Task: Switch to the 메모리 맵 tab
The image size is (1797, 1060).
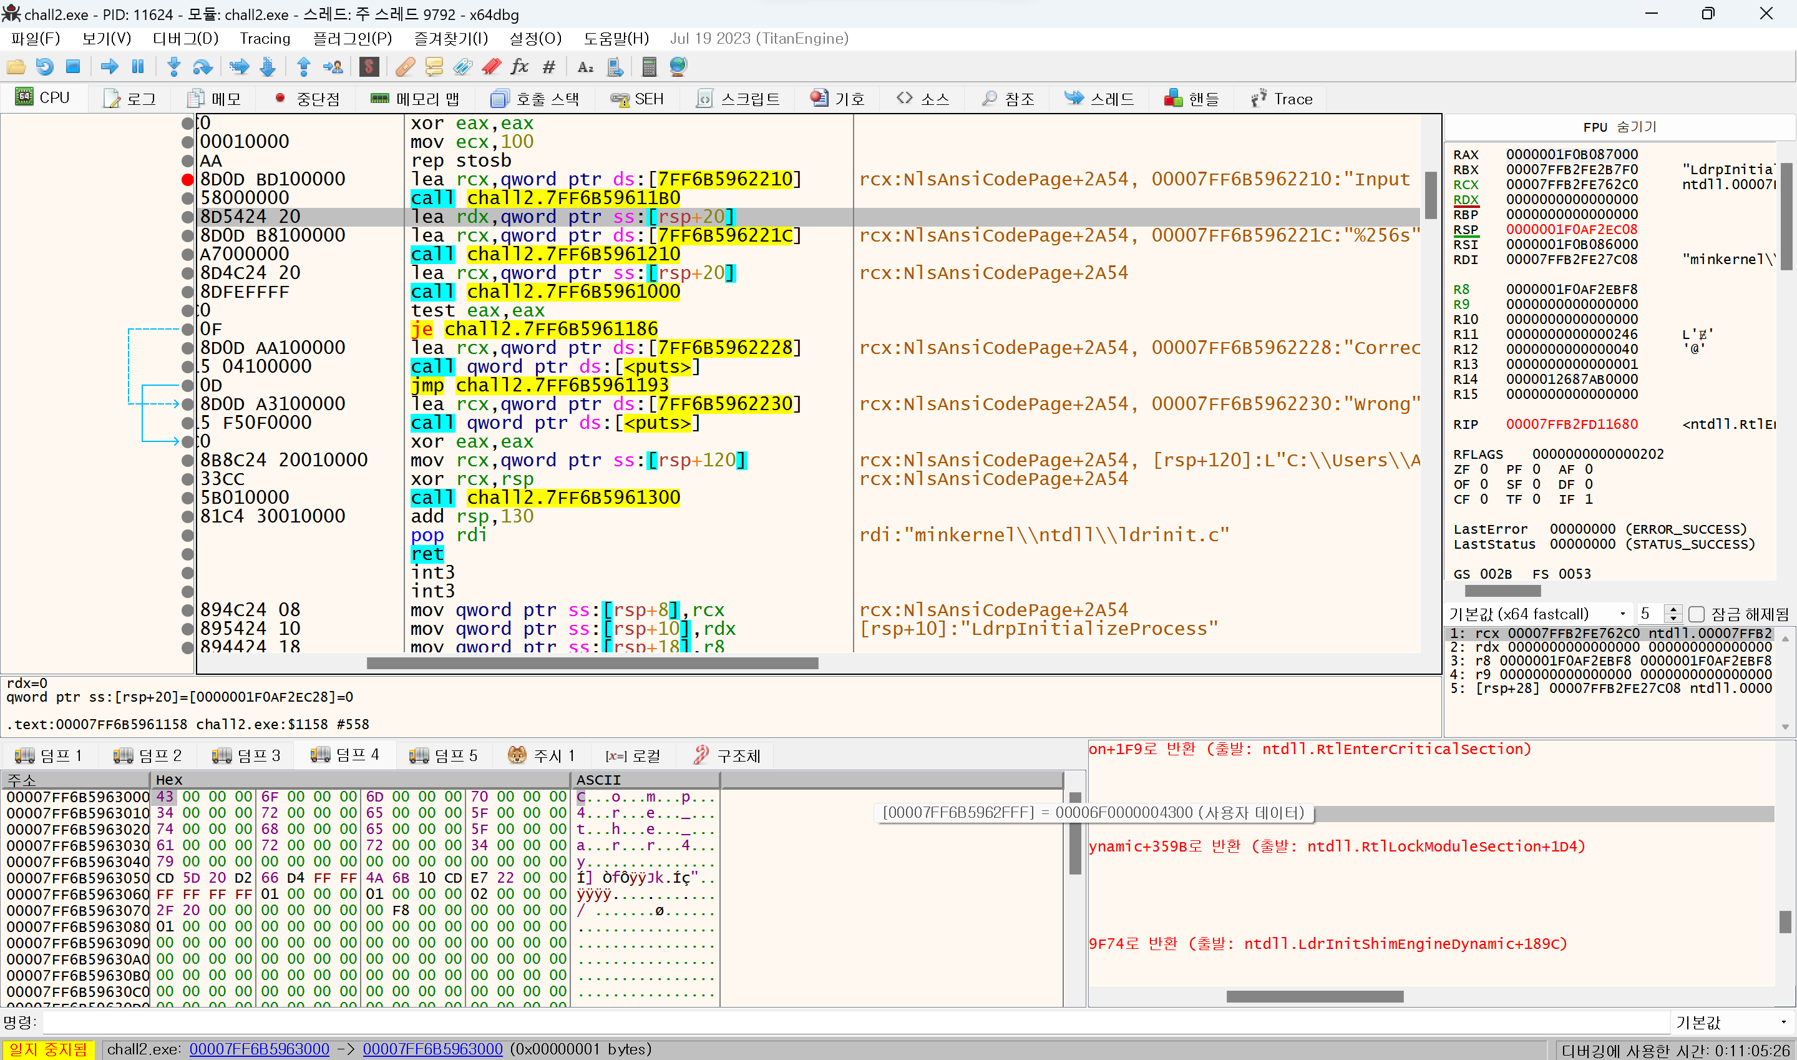Action: pos(416,99)
